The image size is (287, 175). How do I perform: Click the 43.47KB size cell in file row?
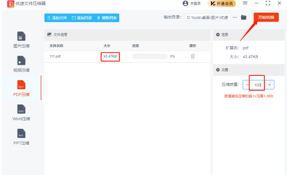pyautogui.click(x=110, y=56)
